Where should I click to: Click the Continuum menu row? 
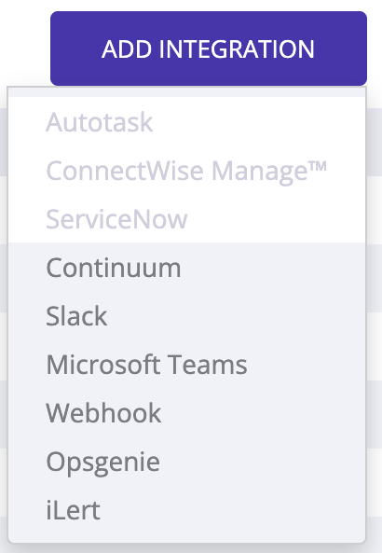pyautogui.click(x=186, y=268)
